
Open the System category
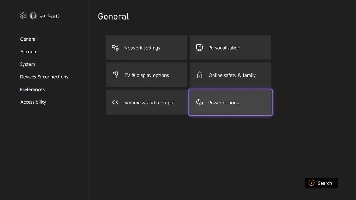(x=28, y=64)
